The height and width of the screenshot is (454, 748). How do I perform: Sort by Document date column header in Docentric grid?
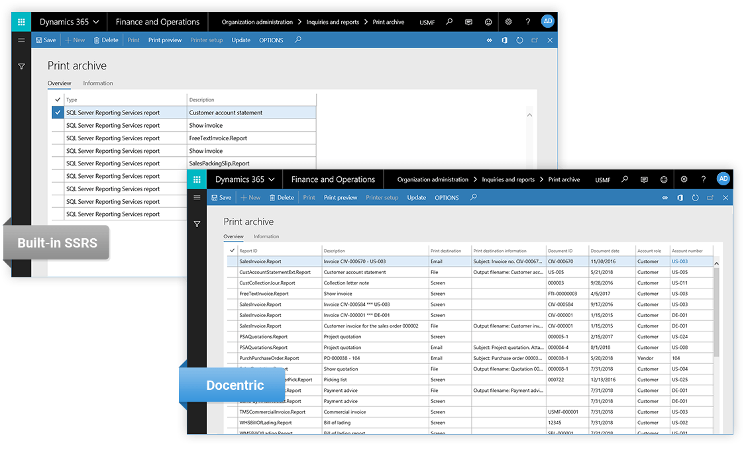pos(605,251)
